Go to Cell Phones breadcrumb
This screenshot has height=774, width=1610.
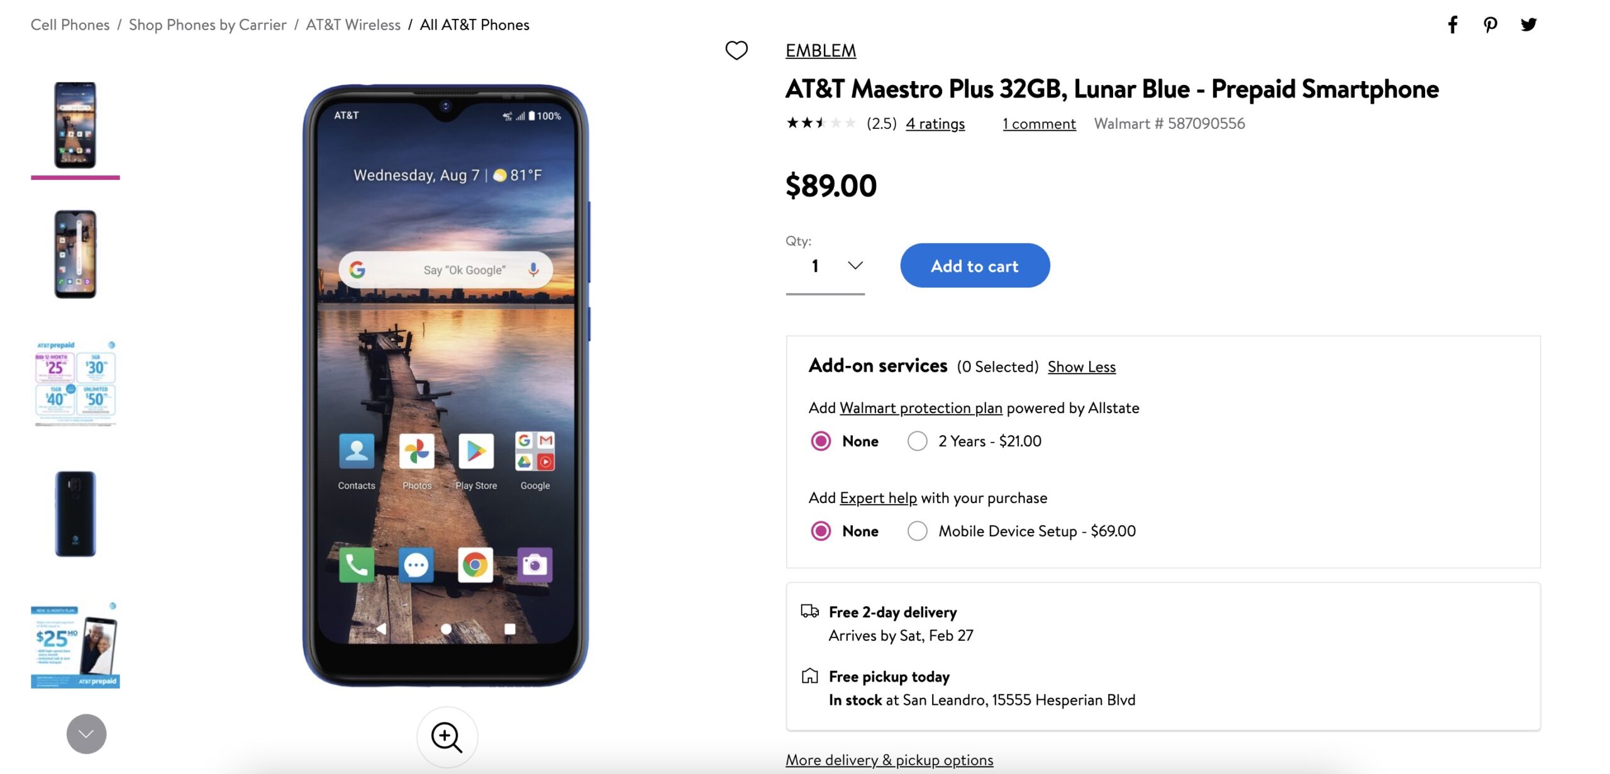(x=70, y=25)
